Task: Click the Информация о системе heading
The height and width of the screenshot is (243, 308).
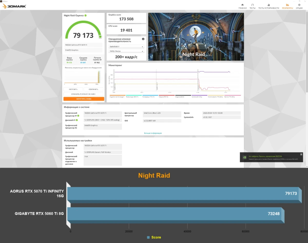Action: (76, 107)
